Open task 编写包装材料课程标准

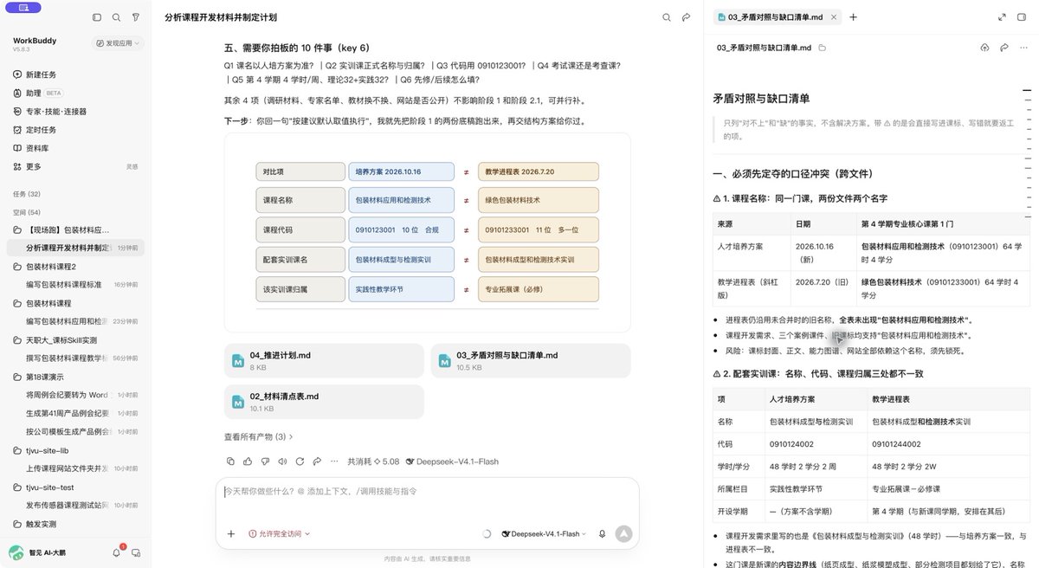(75, 285)
